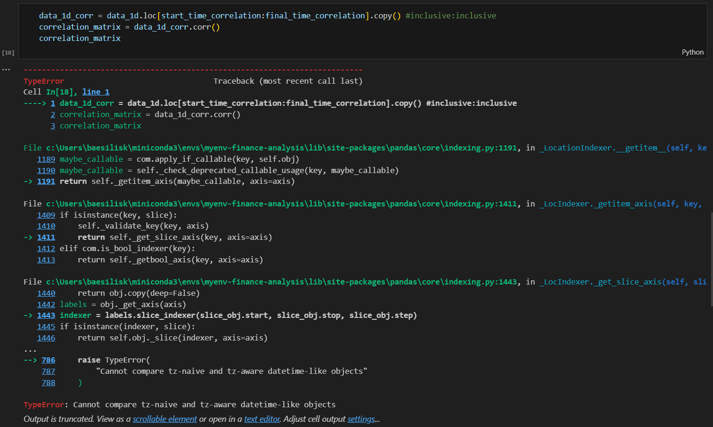Image resolution: width=713 pixels, height=427 pixels.
Task: Click 'return self._get_slice_axis(key, axis=axis)' line
Action: click(175, 237)
